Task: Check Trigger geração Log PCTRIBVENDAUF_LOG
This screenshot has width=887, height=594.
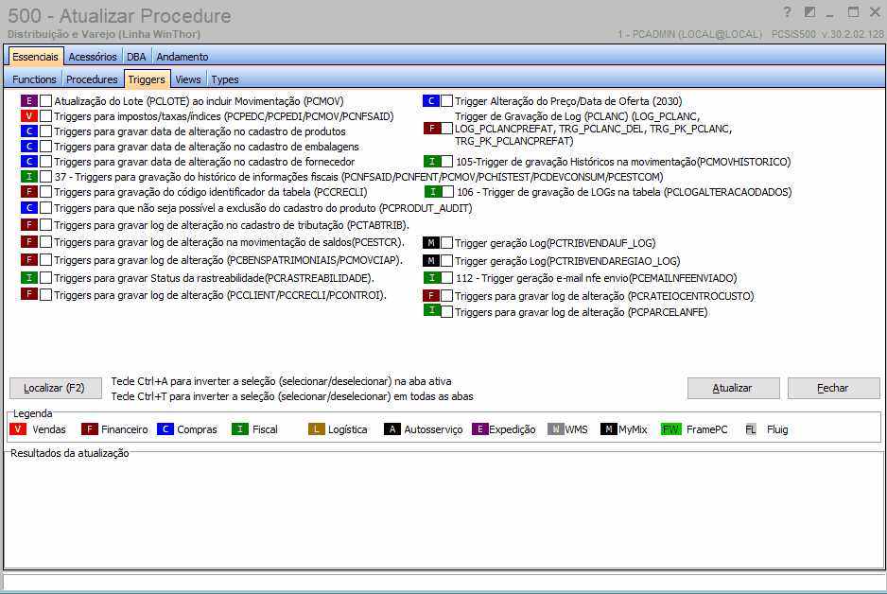Action: point(447,243)
